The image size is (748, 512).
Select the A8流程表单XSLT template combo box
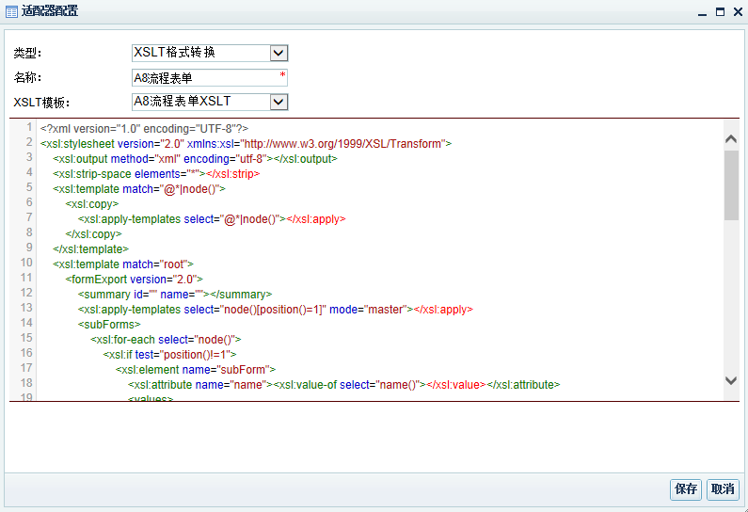tap(199, 102)
